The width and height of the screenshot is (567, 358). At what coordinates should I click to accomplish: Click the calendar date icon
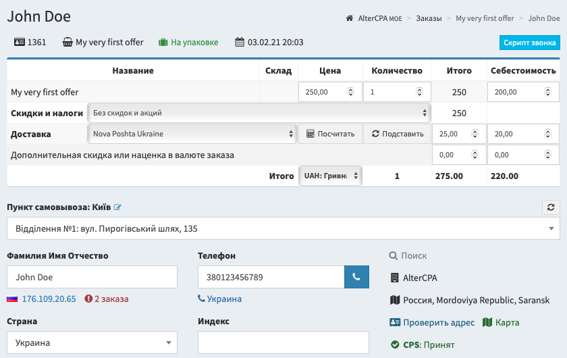pyautogui.click(x=240, y=42)
